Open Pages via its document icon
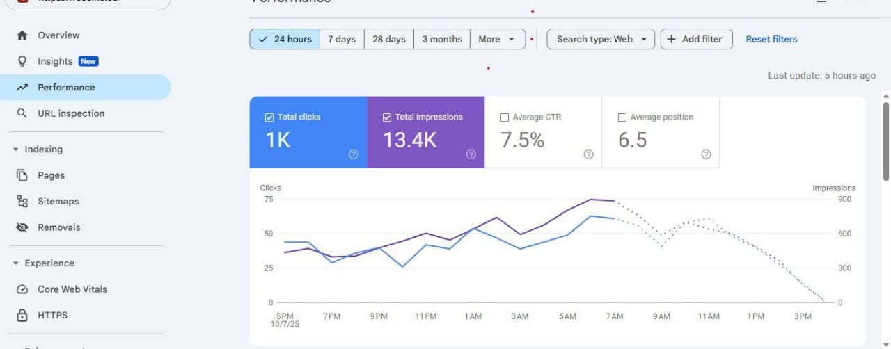 22,175
